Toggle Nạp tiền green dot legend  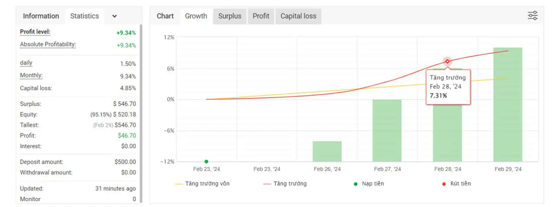(369, 184)
